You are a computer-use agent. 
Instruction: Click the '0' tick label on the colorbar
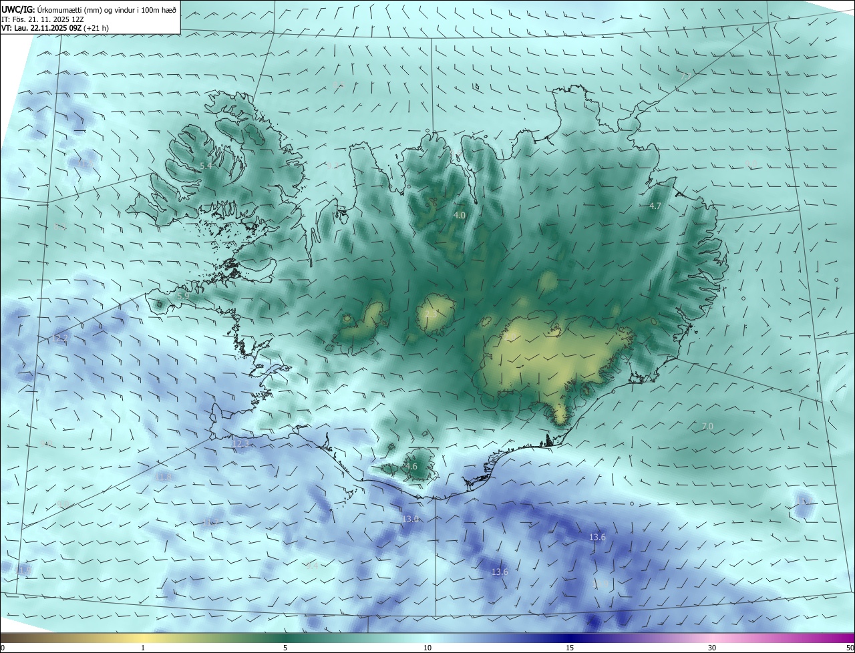(3, 648)
